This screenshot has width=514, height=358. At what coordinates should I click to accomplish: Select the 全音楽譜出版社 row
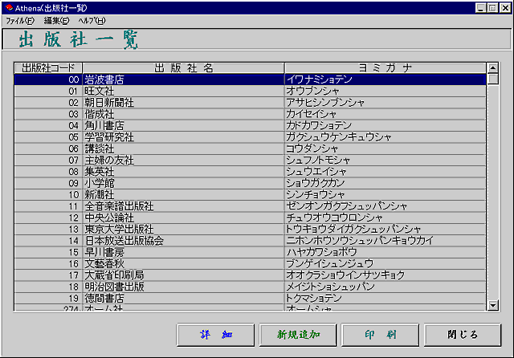tap(250, 206)
